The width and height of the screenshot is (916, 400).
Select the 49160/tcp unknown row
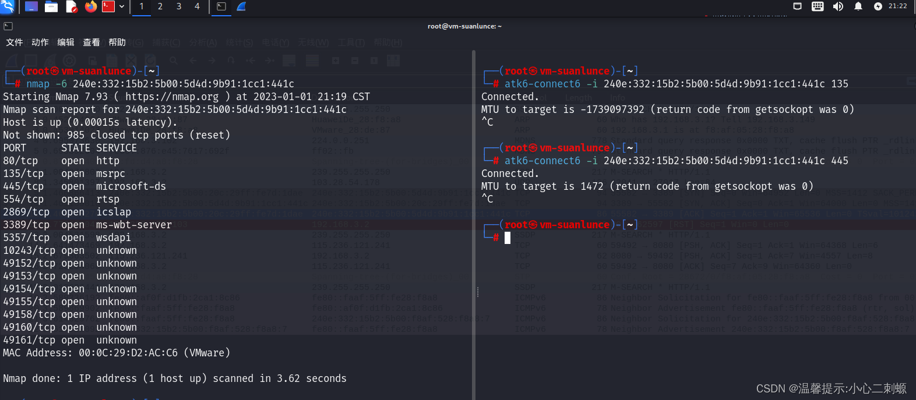tap(70, 327)
